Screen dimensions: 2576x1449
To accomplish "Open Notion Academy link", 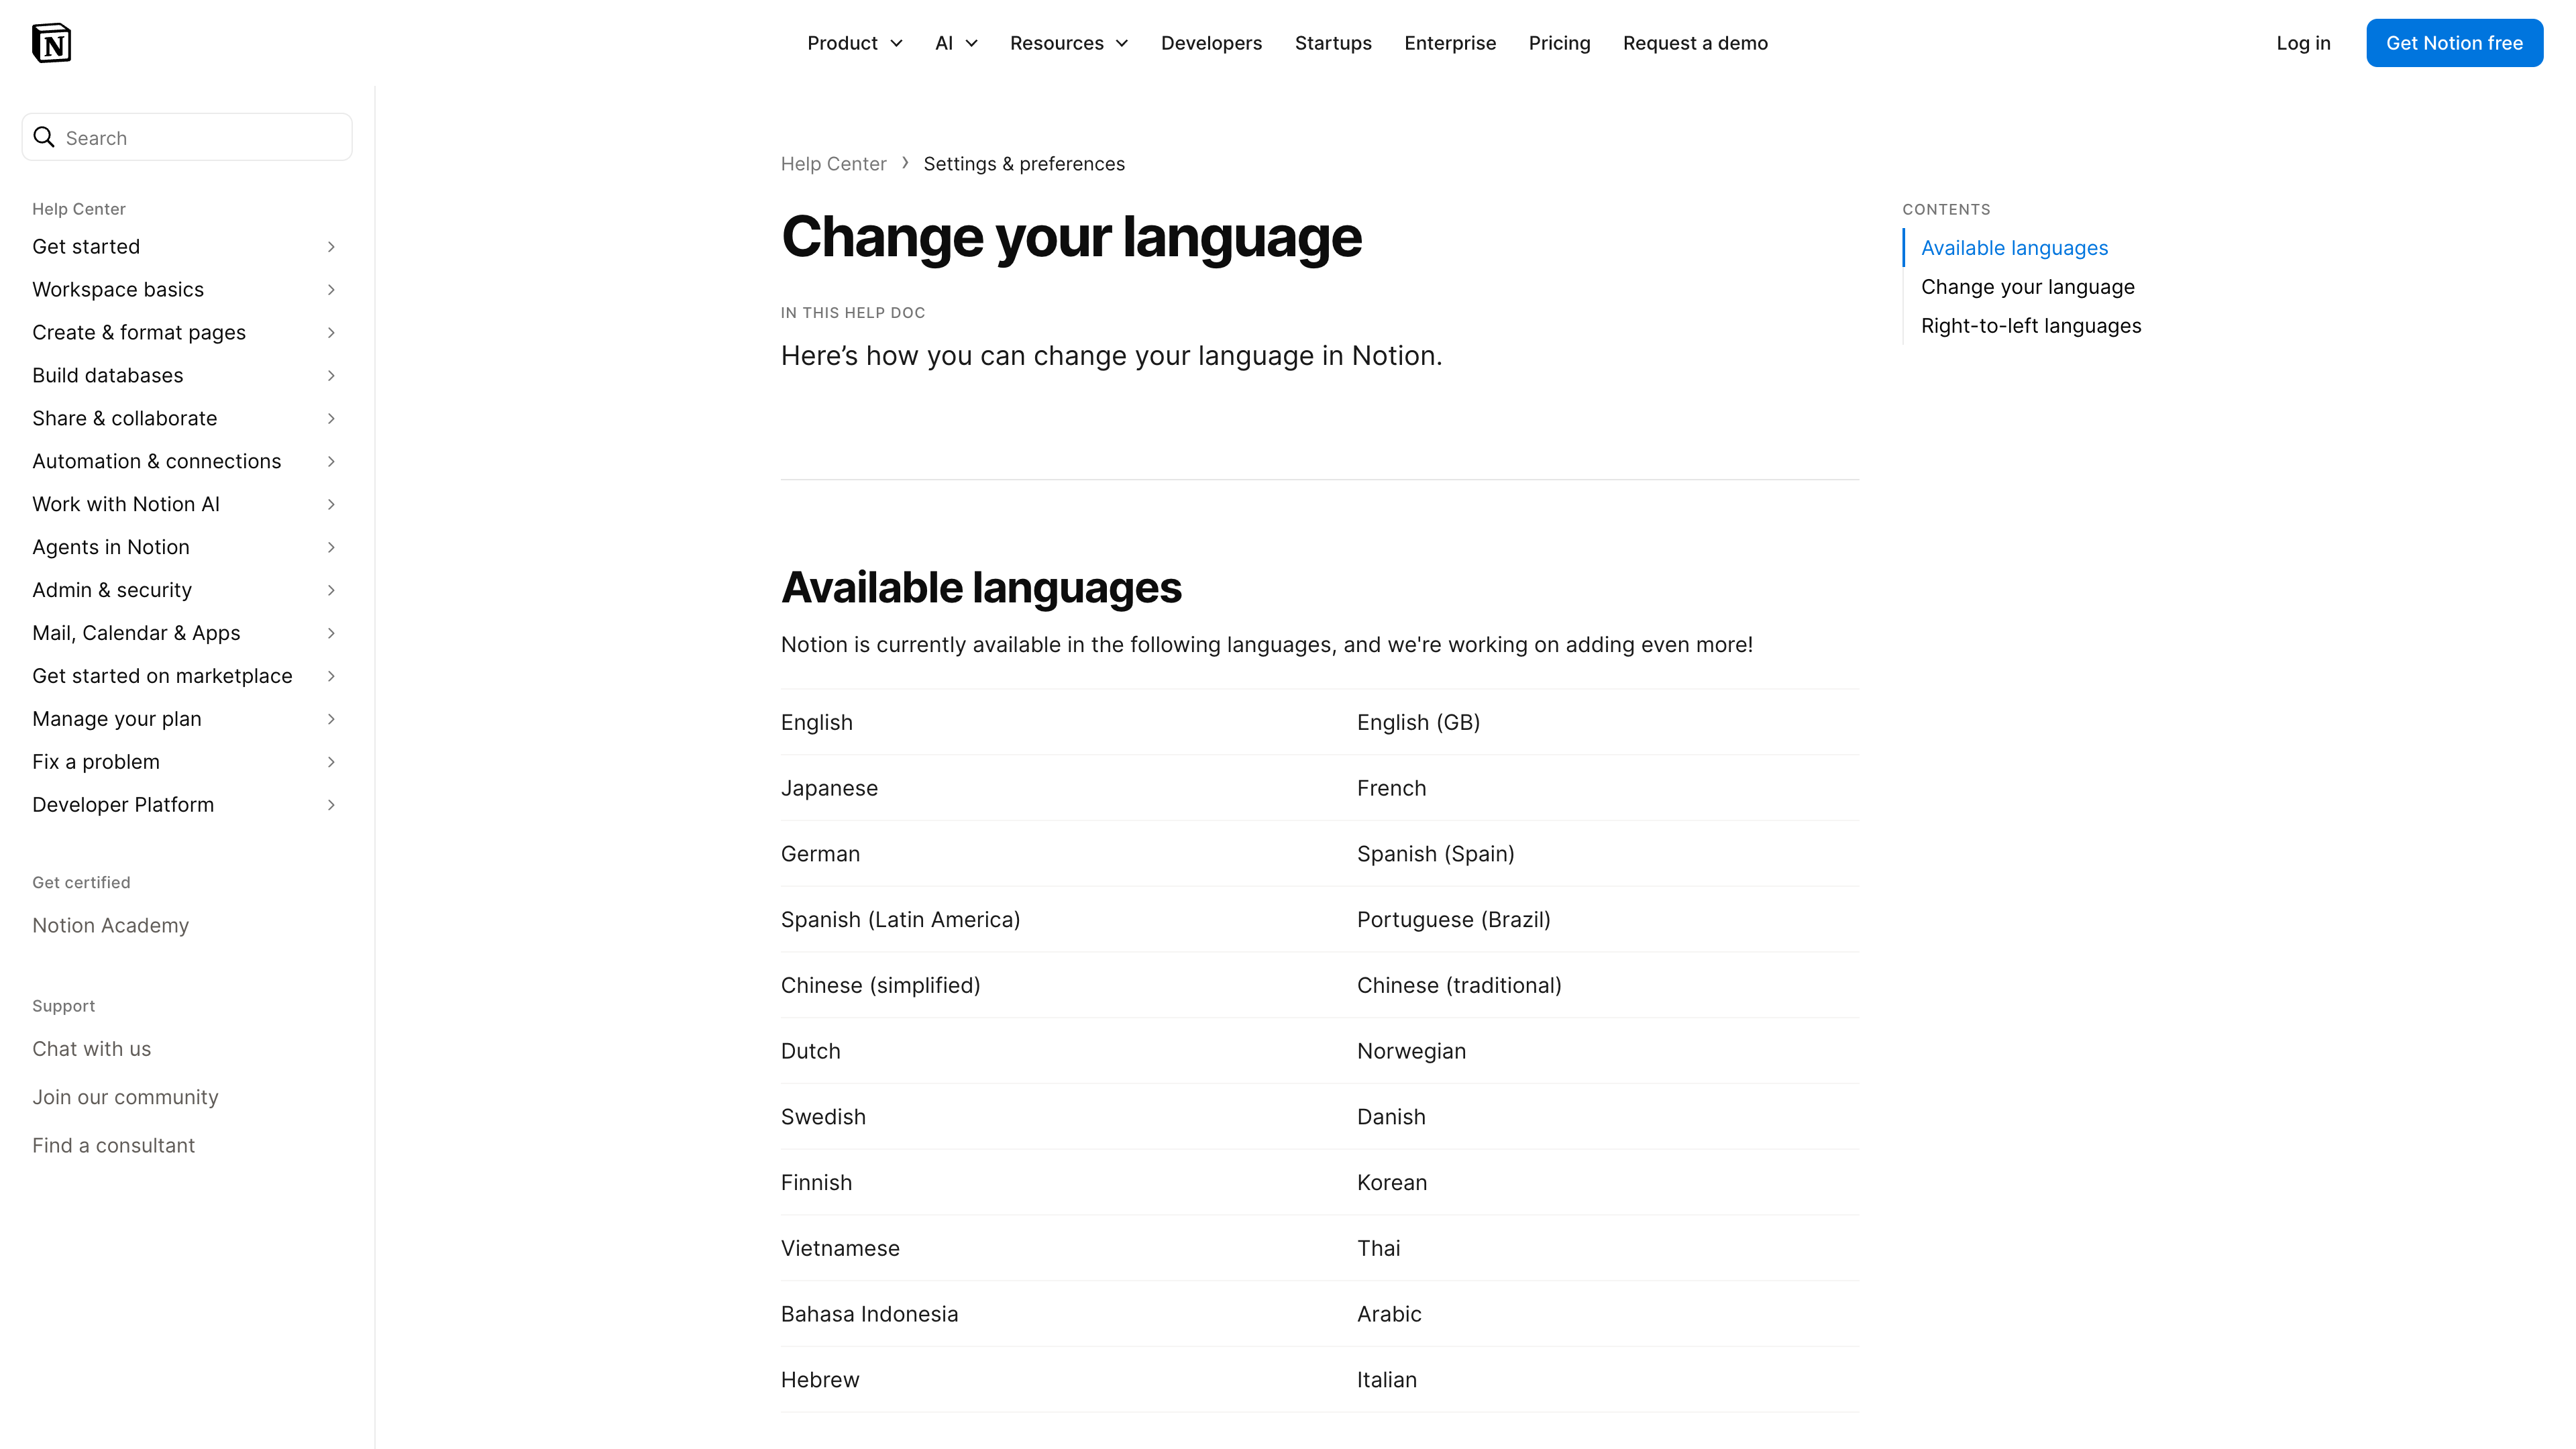I will click(110, 926).
